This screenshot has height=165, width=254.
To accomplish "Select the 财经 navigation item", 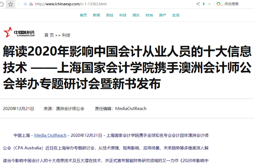I will (110, 15).
